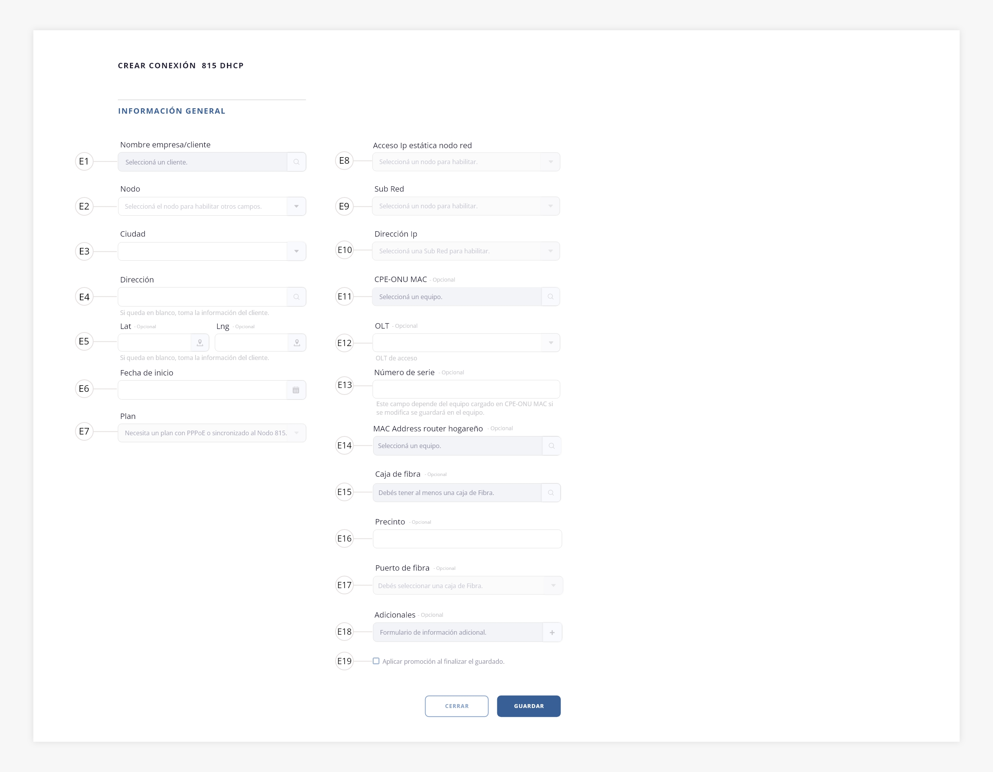The image size is (993, 772).
Task: Click search icon in Caja de fibra field
Action: (550, 493)
